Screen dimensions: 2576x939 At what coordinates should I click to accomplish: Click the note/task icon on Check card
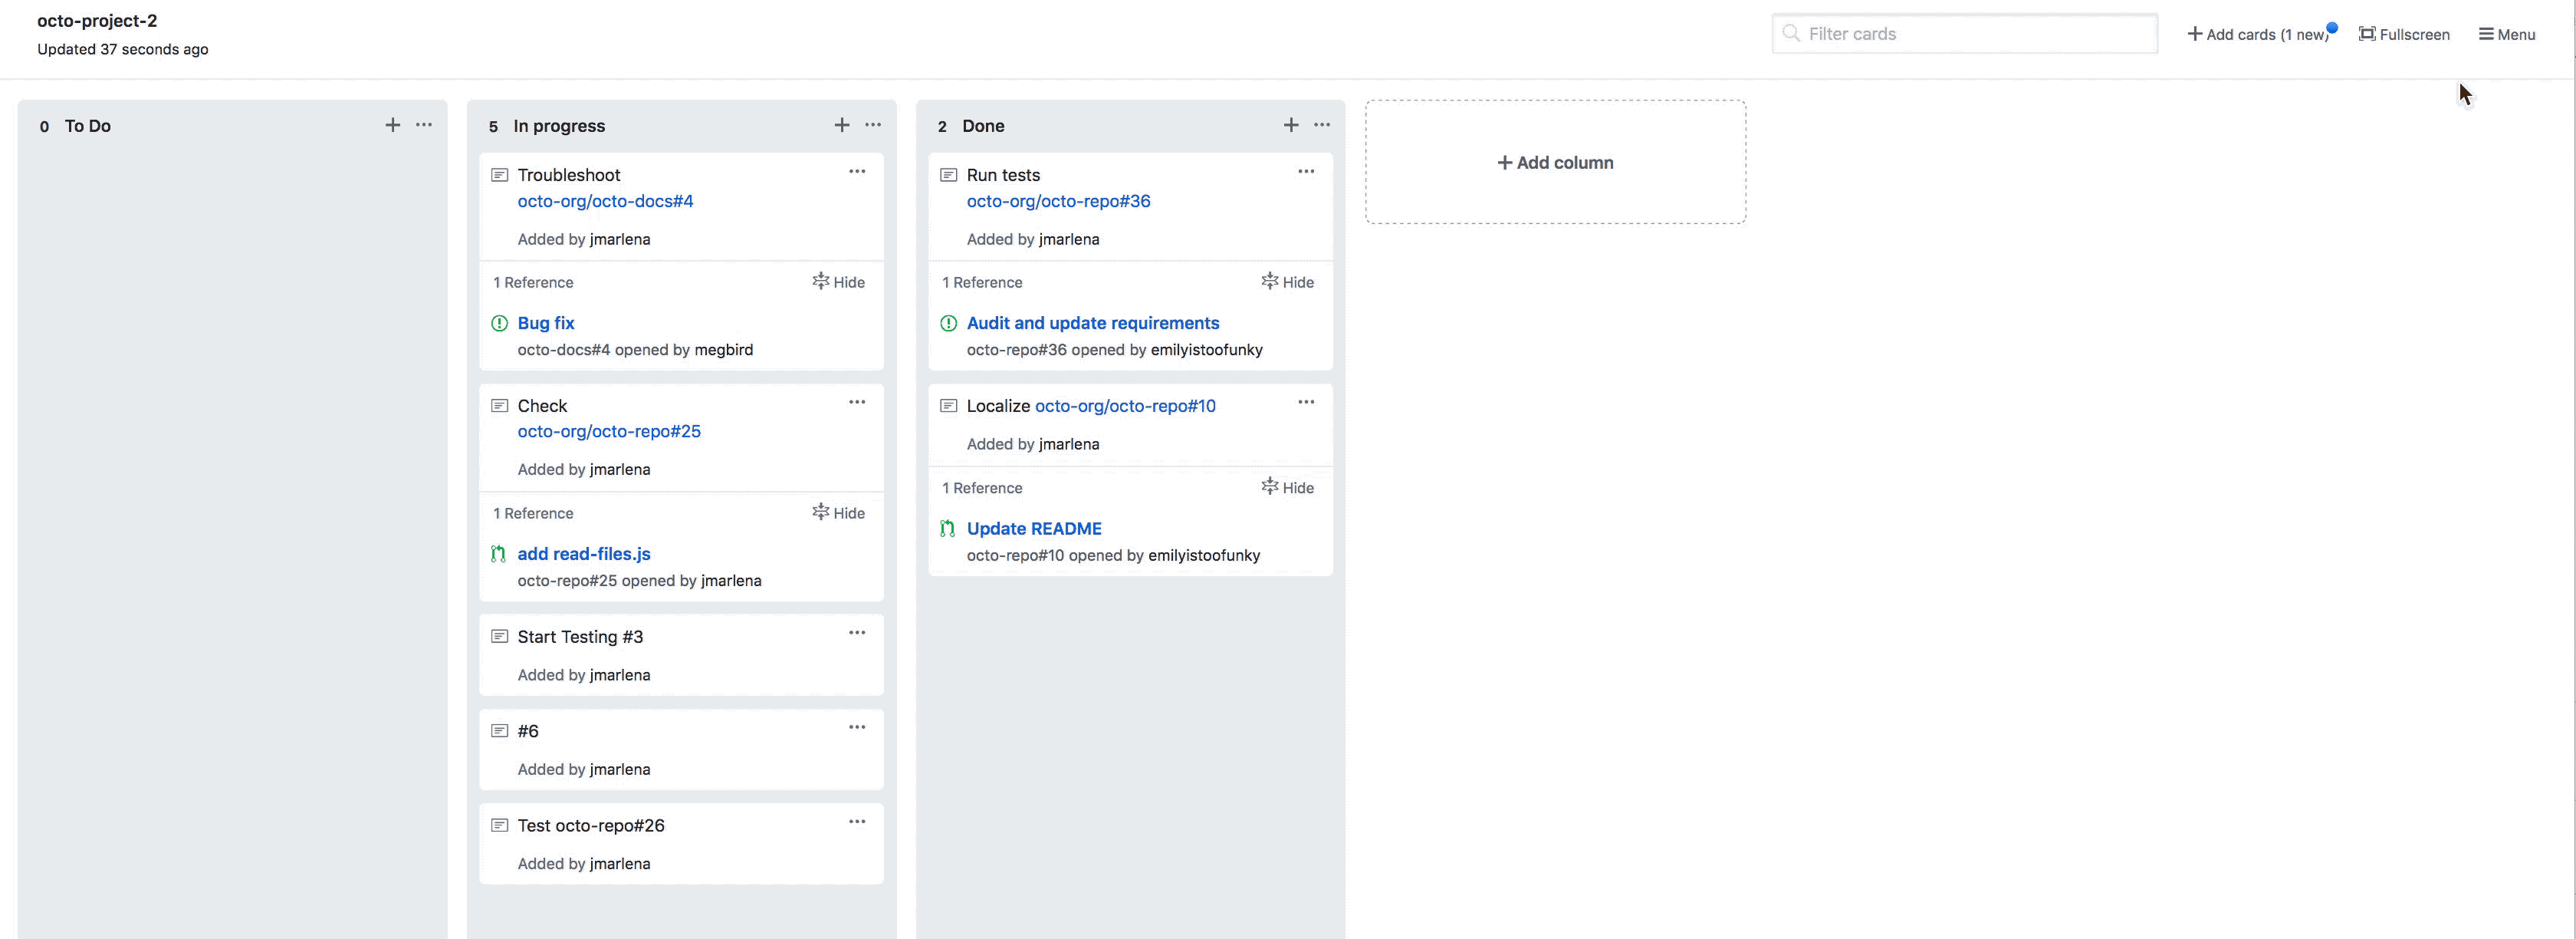[x=499, y=404]
